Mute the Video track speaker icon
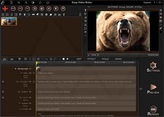 34,73
